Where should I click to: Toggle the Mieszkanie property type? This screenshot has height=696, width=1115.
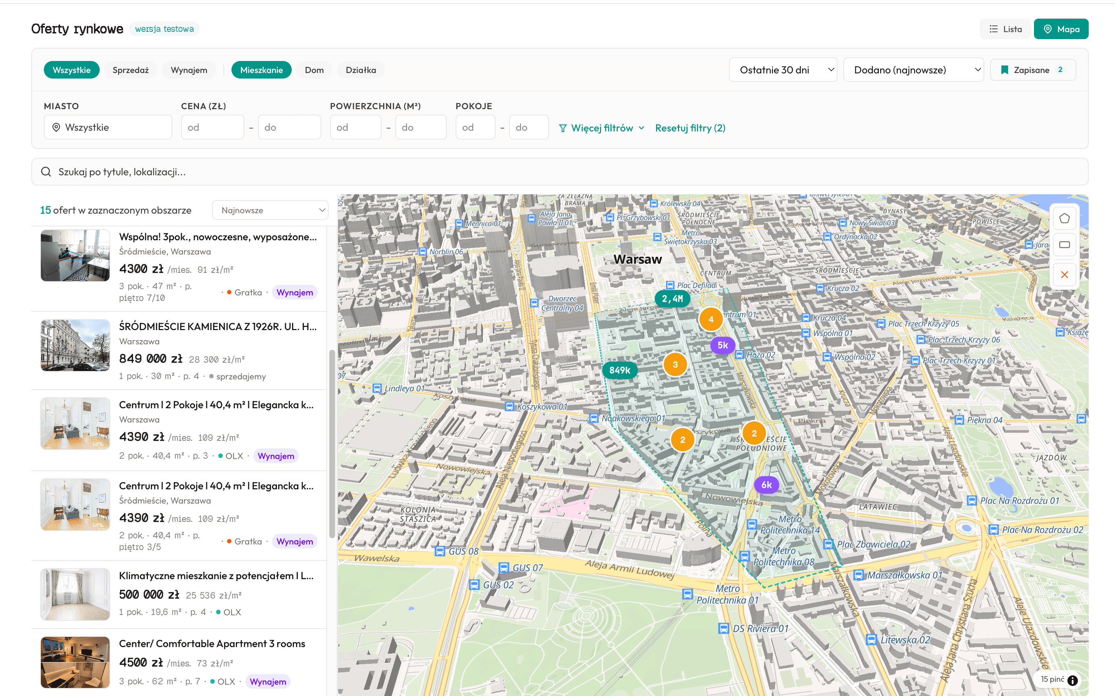pos(261,70)
